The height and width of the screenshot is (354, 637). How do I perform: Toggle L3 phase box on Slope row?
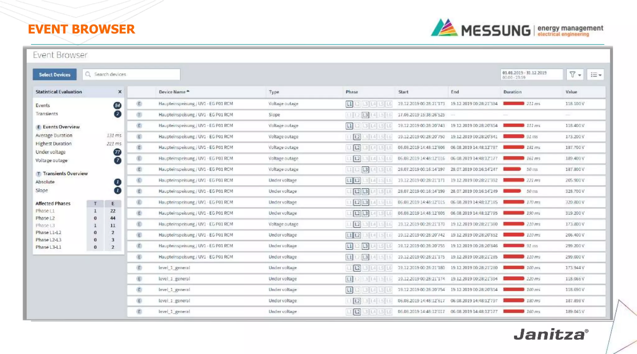[x=365, y=115]
